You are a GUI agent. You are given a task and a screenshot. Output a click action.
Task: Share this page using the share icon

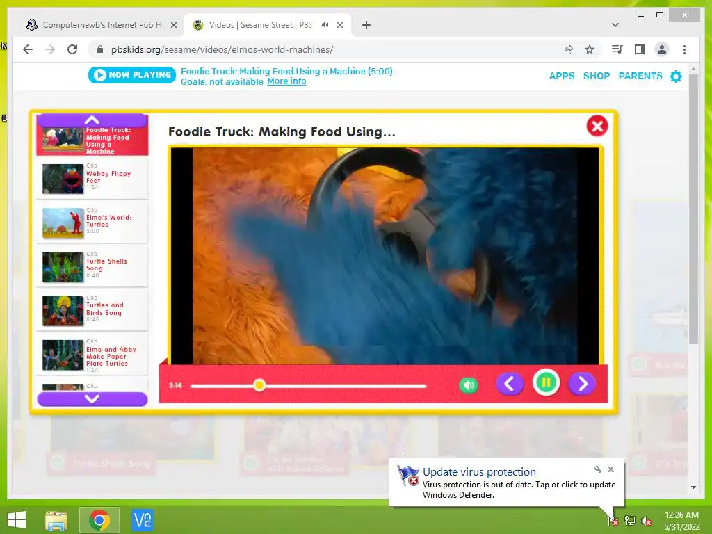tap(567, 49)
